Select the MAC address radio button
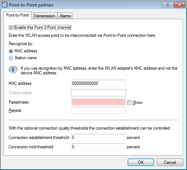The width and height of the screenshot is (187, 170). [x=11, y=51]
